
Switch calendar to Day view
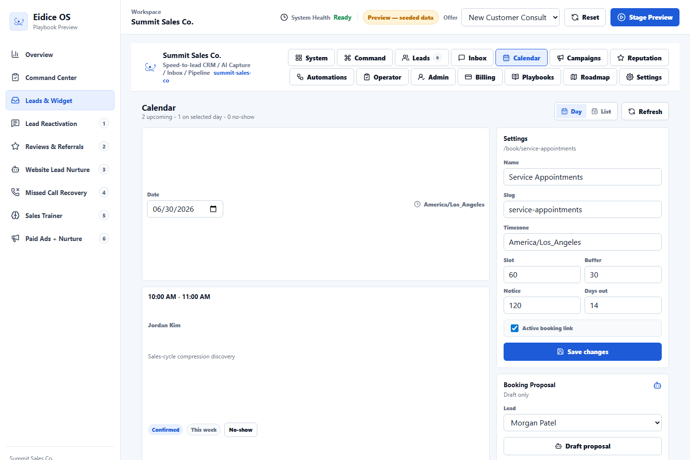click(x=571, y=112)
